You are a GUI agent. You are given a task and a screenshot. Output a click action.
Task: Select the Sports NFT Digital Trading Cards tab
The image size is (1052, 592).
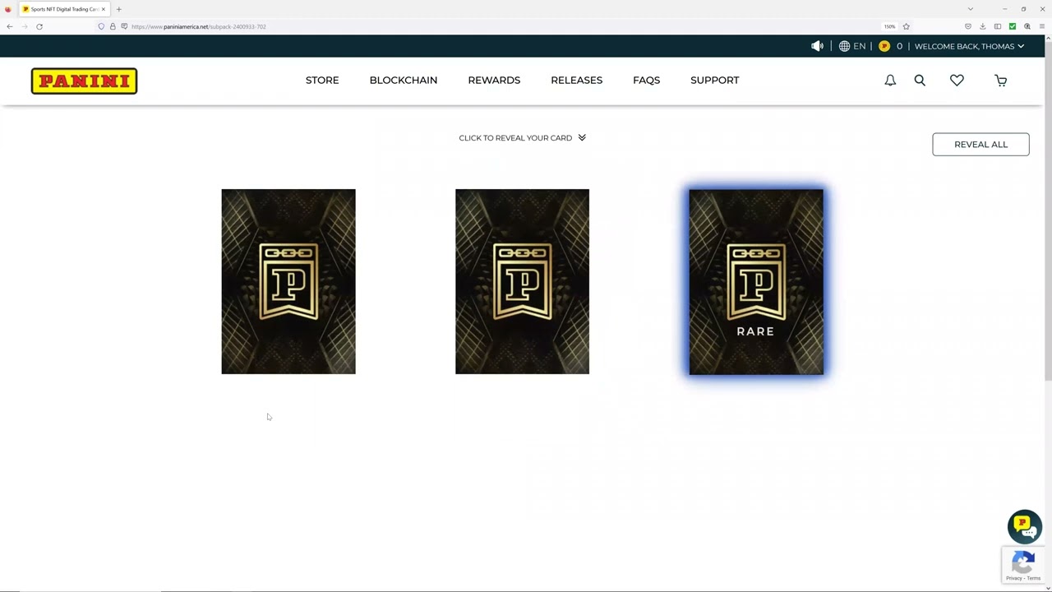pos(64,9)
